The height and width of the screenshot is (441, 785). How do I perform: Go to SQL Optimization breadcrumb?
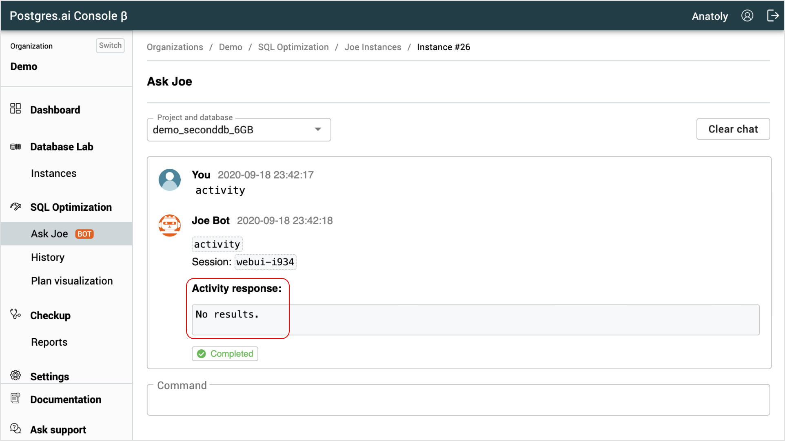point(293,47)
